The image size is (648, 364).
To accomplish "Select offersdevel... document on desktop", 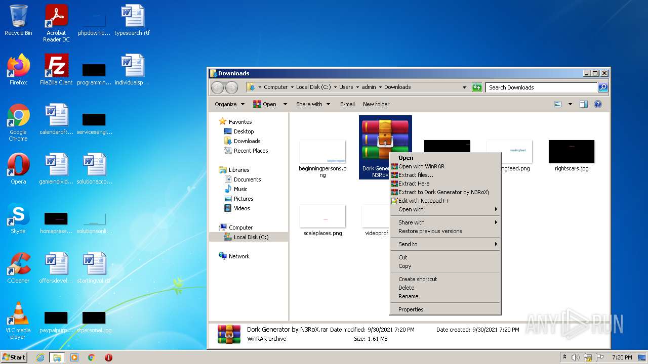I will (56, 268).
